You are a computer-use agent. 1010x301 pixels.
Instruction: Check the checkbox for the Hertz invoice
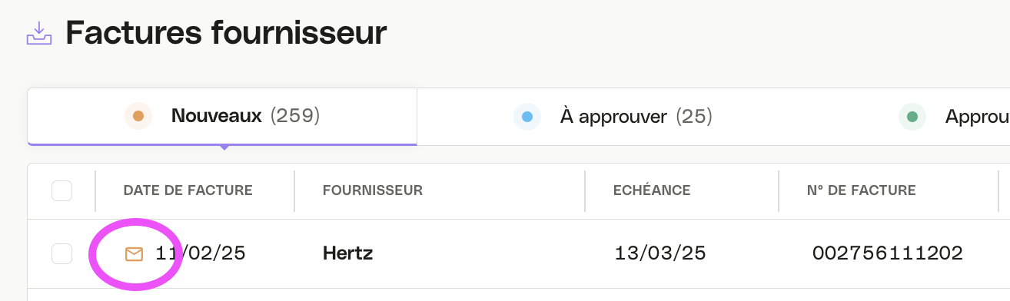coord(61,253)
